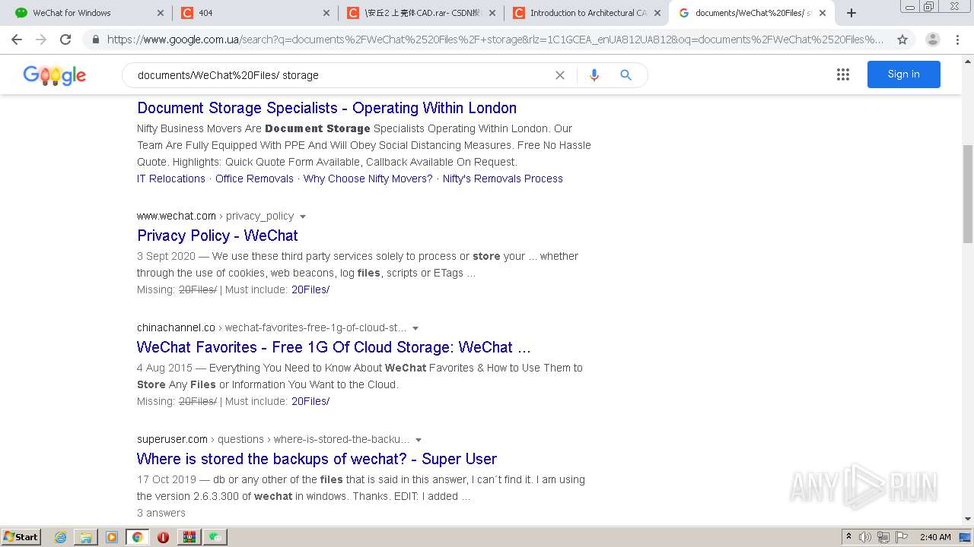Open Where is stored backups result
974x547 pixels.
tap(317, 459)
